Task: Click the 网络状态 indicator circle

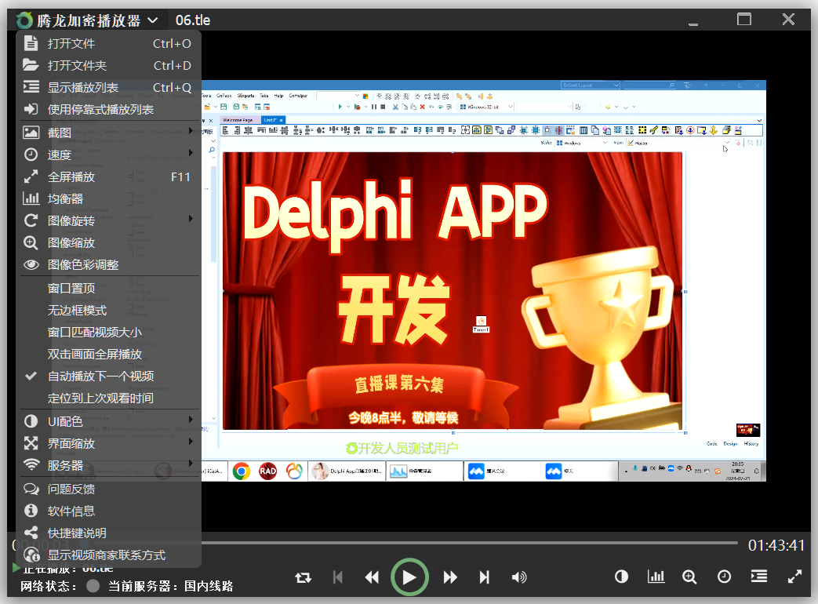Action: (93, 586)
